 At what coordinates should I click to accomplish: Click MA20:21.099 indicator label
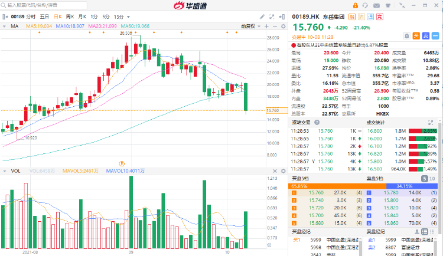coord(102,26)
